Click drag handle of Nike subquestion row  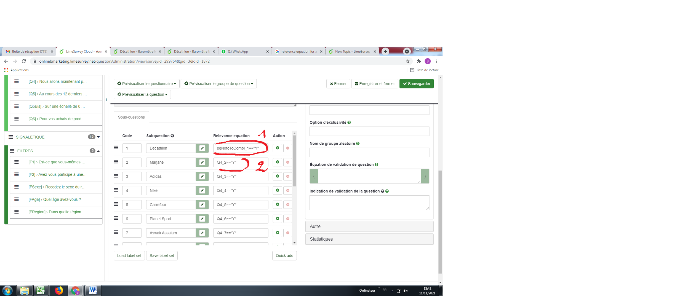(x=116, y=190)
